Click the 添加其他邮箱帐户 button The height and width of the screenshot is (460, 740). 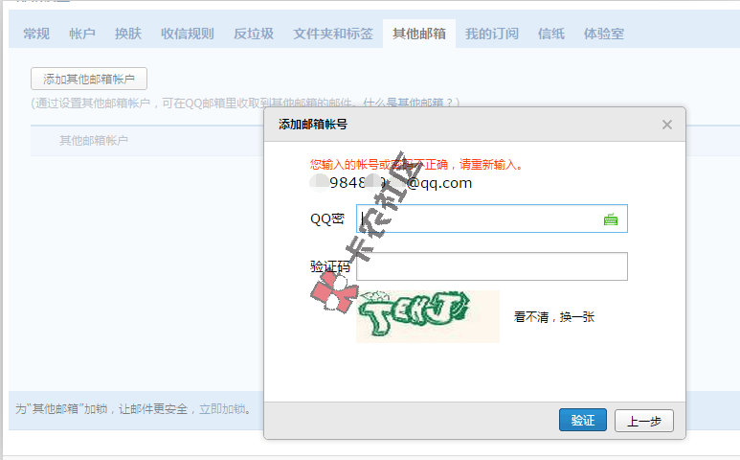[x=89, y=79]
